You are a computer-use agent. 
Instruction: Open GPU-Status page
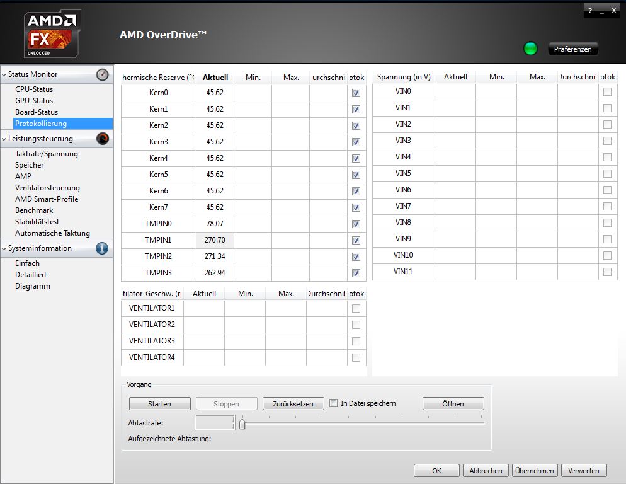[x=34, y=101]
